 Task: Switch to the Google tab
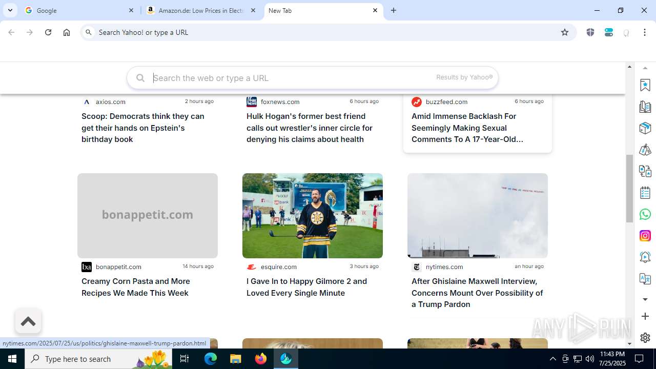[79, 10]
